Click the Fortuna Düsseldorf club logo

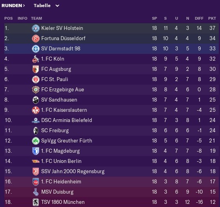(x=36, y=39)
